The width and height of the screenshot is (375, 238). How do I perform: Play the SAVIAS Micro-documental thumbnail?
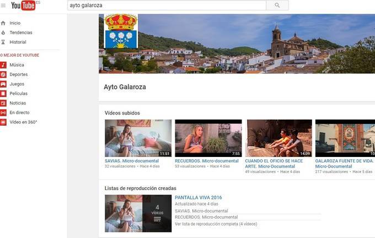tap(138, 138)
